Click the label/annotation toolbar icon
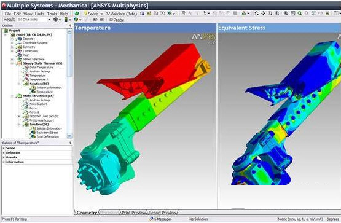Viewport: 341px width, 223px height. (183, 14)
